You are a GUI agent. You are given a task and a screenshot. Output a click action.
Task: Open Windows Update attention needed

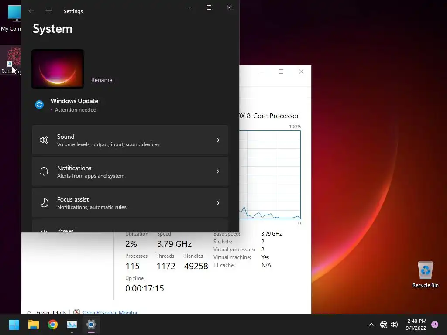tap(67, 105)
